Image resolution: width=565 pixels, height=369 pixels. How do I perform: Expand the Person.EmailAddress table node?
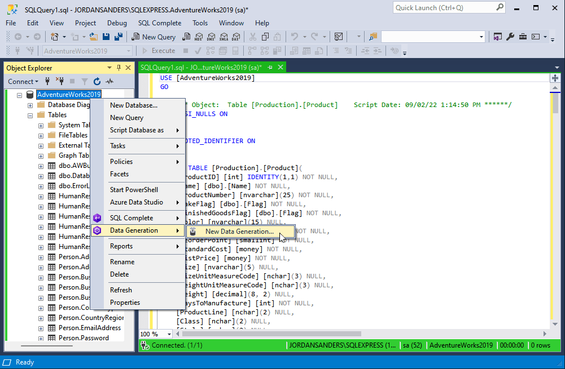[x=41, y=328]
